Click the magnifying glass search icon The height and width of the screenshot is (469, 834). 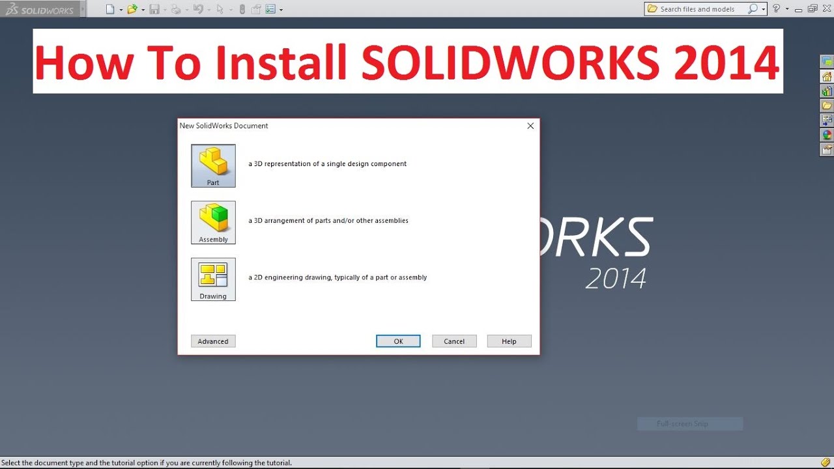[x=753, y=9]
